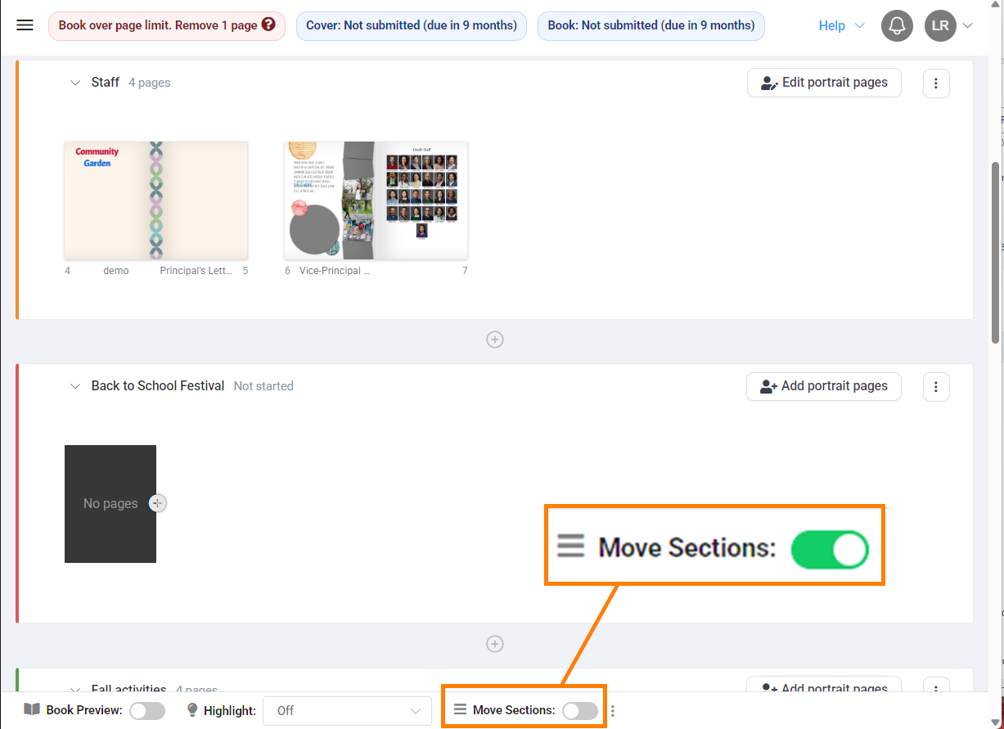This screenshot has width=1004, height=729.
Task: Open Back to School Festival three-dot options
Action: pyautogui.click(x=936, y=386)
